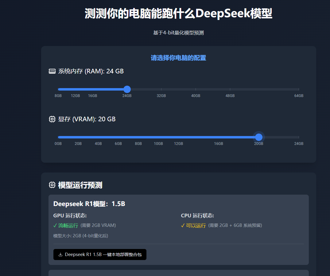The image size is (330, 276).
Task: Download the Deepseek R1 1.5B 一键本地部署整合包
Action: (100, 255)
